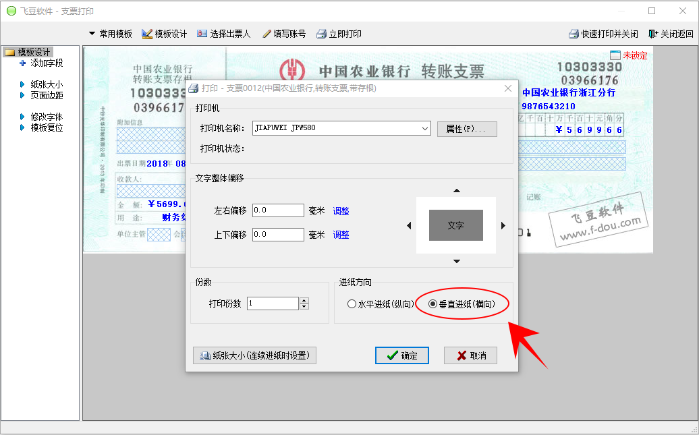Click the green app icon in title bar
Image resolution: width=699 pixels, height=435 pixels.
tap(11, 11)
